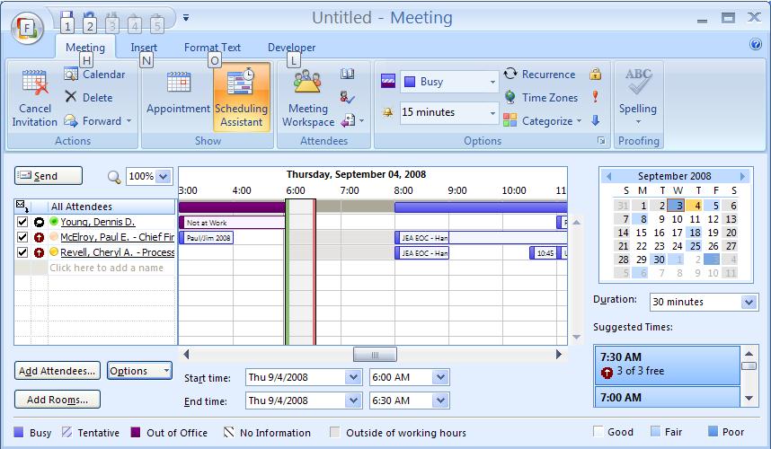Open the 6:30 AM end time dropdown
The image size is (771, 449).
pyautogui.click(x=440, y=401)
